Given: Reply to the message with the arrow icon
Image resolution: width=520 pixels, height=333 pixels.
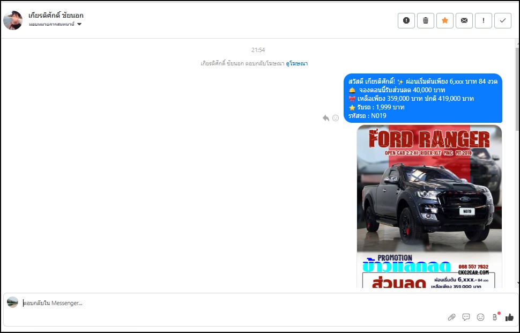Looking at the screenshot, I should point(326,118).
